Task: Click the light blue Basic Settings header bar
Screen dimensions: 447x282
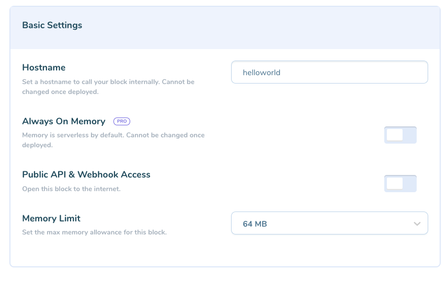Action: pos(225,28)
